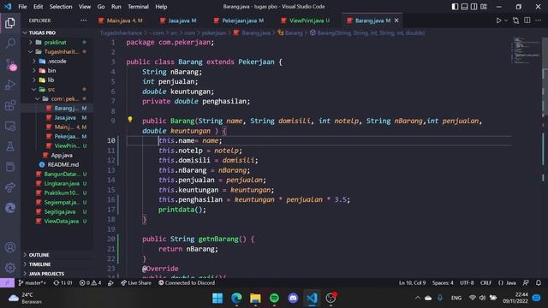Image resolution: width=548 pixels, height=308 pixels.
Task: Expand the TIMELINE section
Action: 39,264
